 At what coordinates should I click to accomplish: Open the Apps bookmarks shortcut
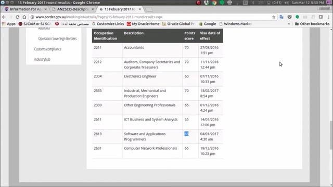click(x=9, y=24)
